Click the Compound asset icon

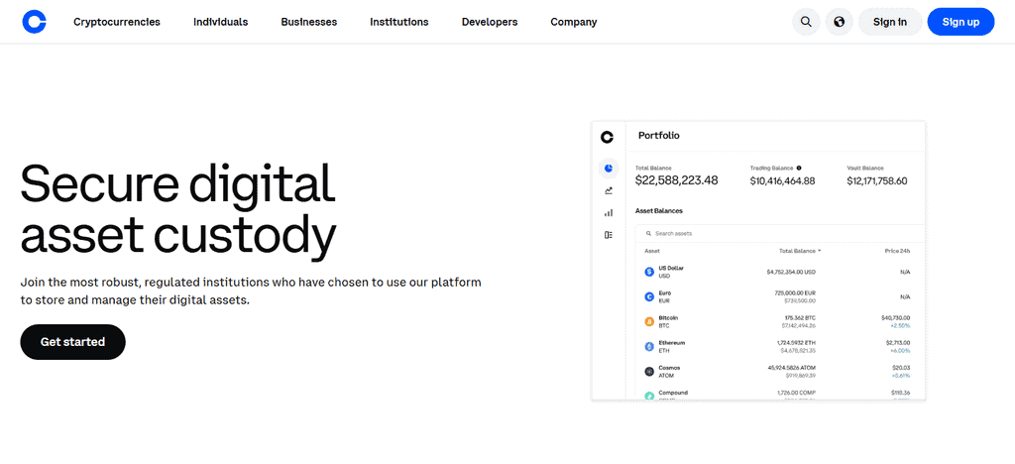[x=649, y=396]
